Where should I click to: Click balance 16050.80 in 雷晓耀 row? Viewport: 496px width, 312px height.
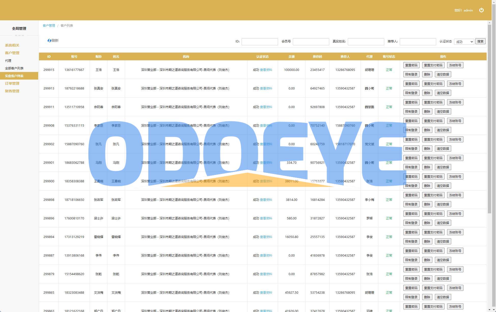tap(292, 237)
